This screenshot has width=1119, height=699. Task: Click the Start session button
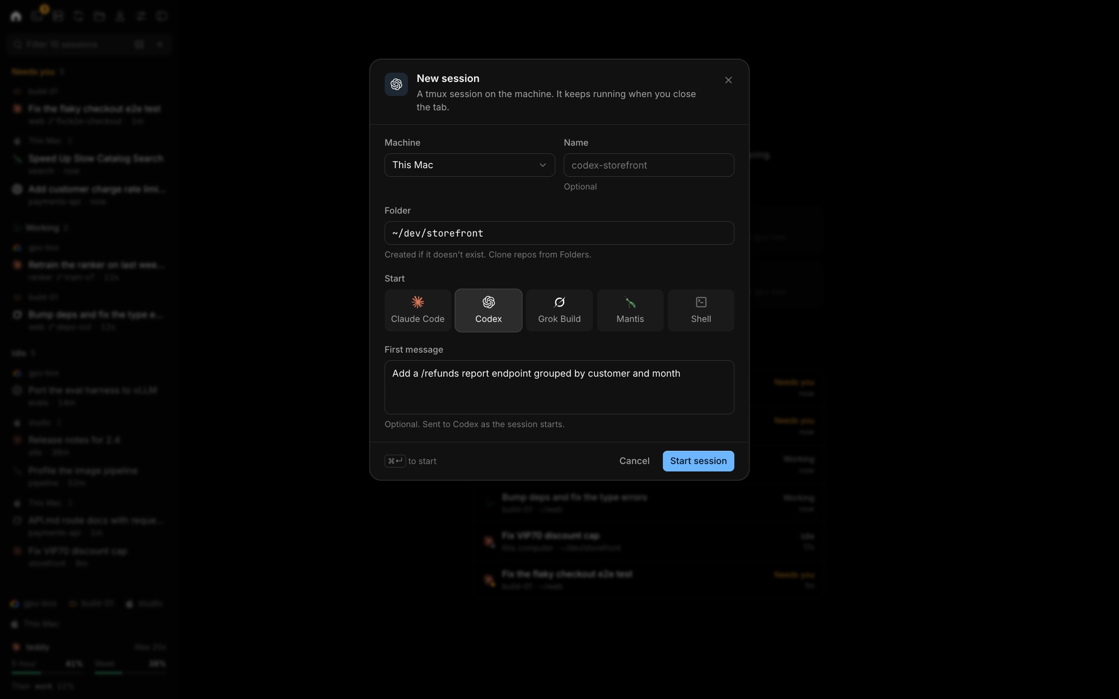[698, 461]
